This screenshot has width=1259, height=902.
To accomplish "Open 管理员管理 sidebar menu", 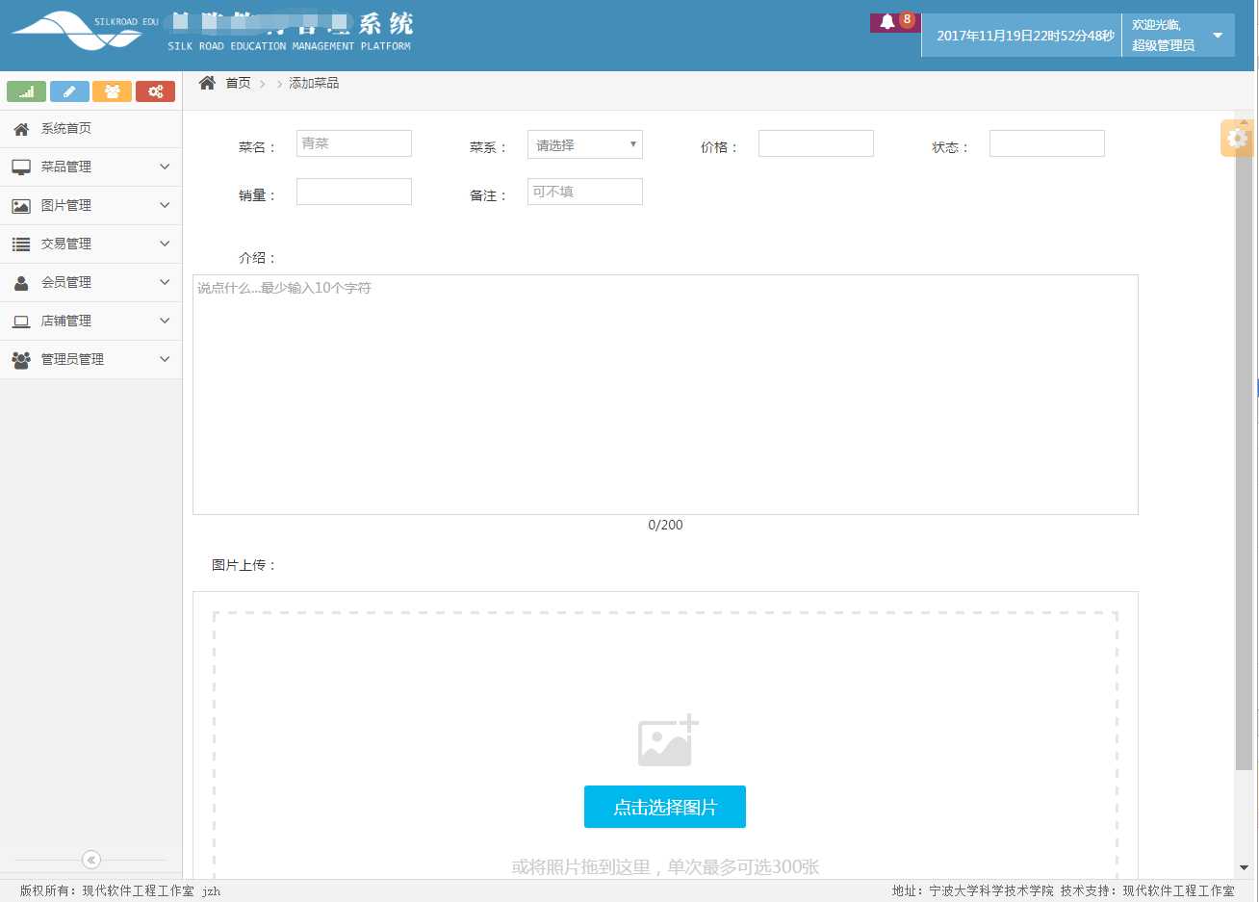I will (x=90, y=359).
